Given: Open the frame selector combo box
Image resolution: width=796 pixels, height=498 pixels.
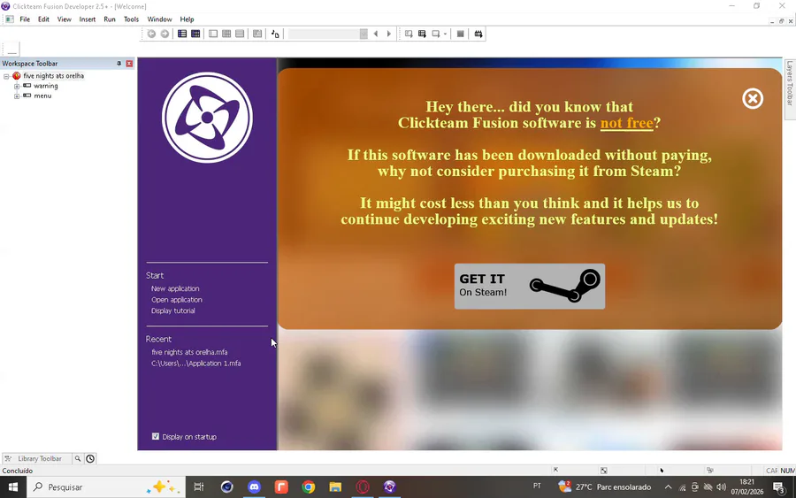Looking at the screenshot, I should (x=327, y=34).
